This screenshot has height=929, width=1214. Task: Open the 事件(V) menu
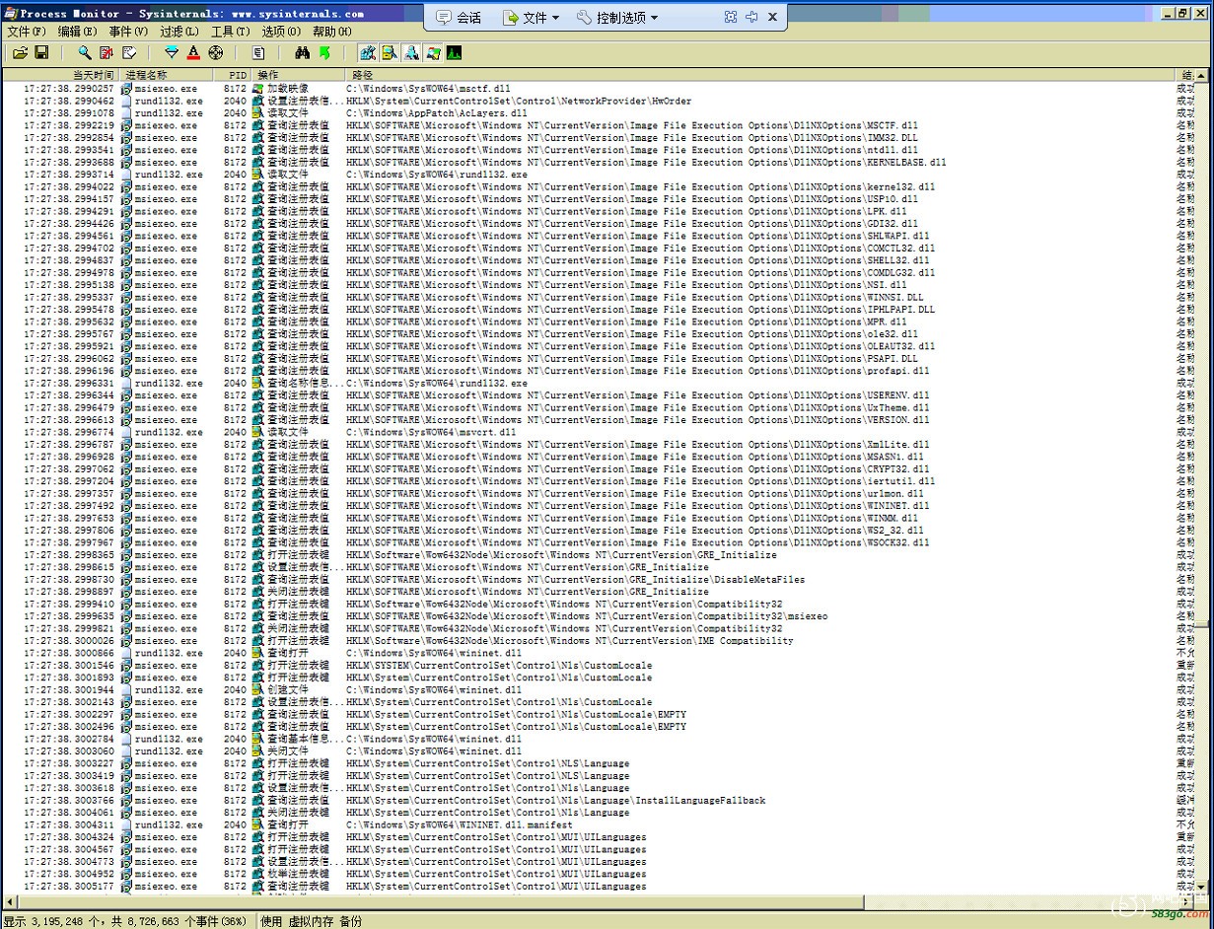tap(128, 32)
